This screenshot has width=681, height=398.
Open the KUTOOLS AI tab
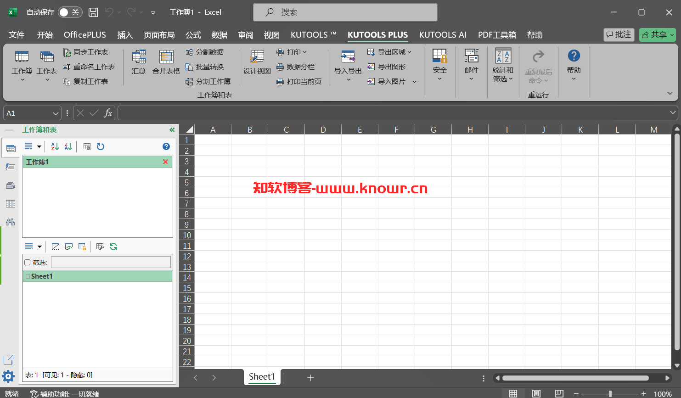(443, 35)
